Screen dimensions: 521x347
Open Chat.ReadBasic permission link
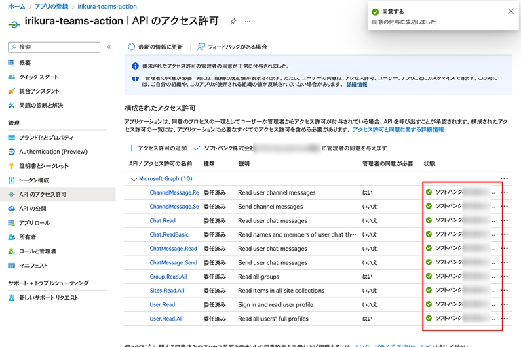pos(169,234)
